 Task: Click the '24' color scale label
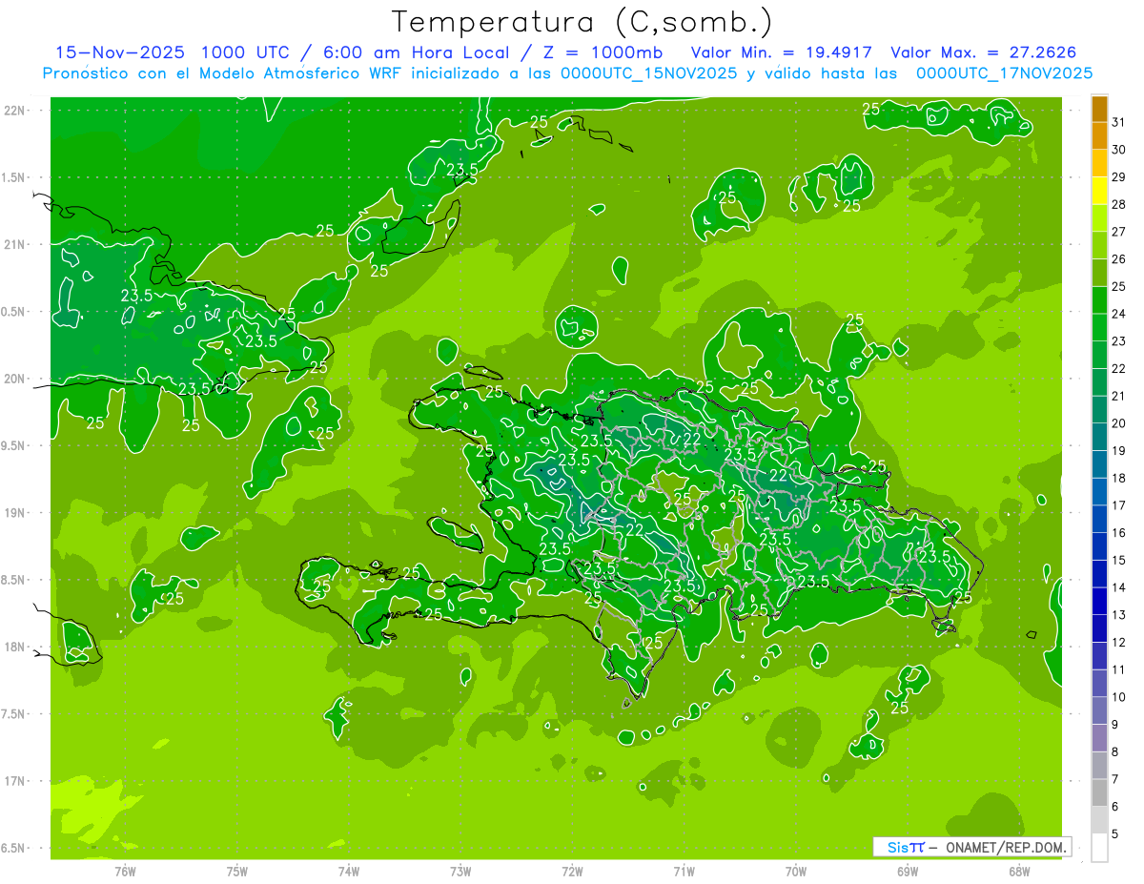tap(1119, 314)
